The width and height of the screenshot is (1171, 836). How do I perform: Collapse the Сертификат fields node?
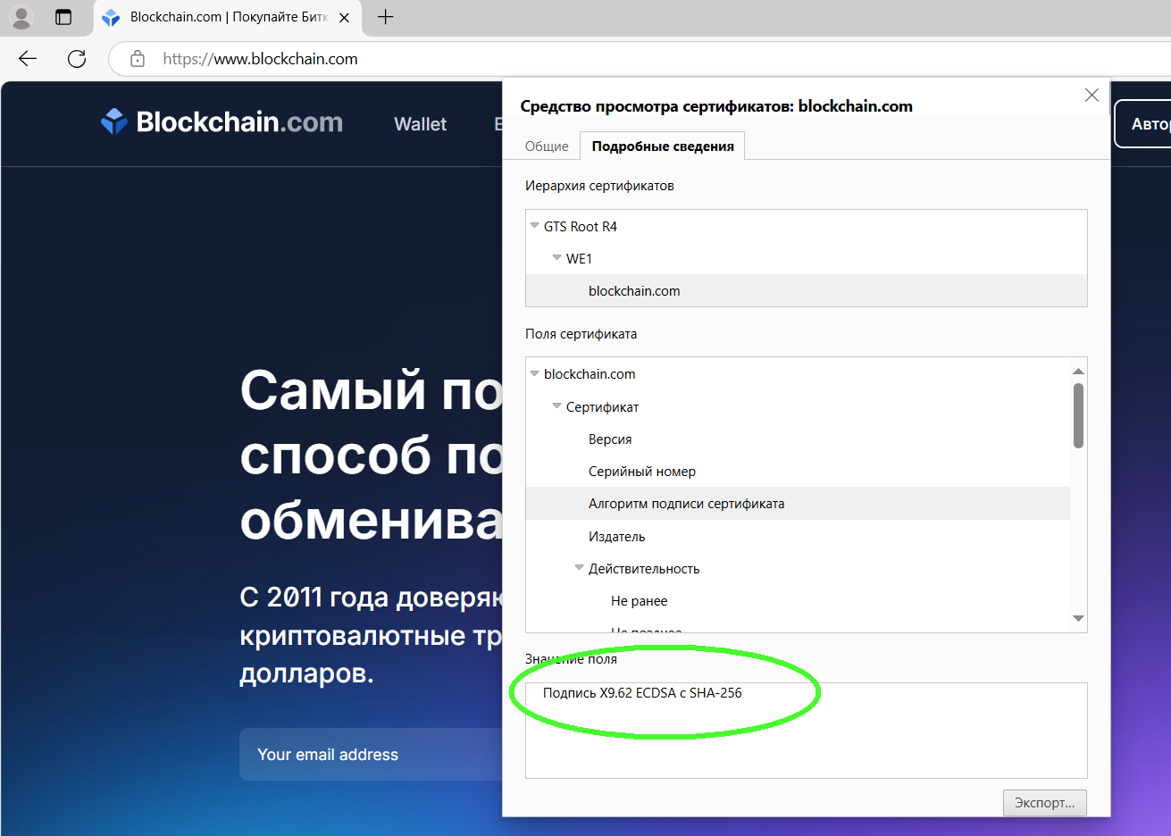[556, 406]
